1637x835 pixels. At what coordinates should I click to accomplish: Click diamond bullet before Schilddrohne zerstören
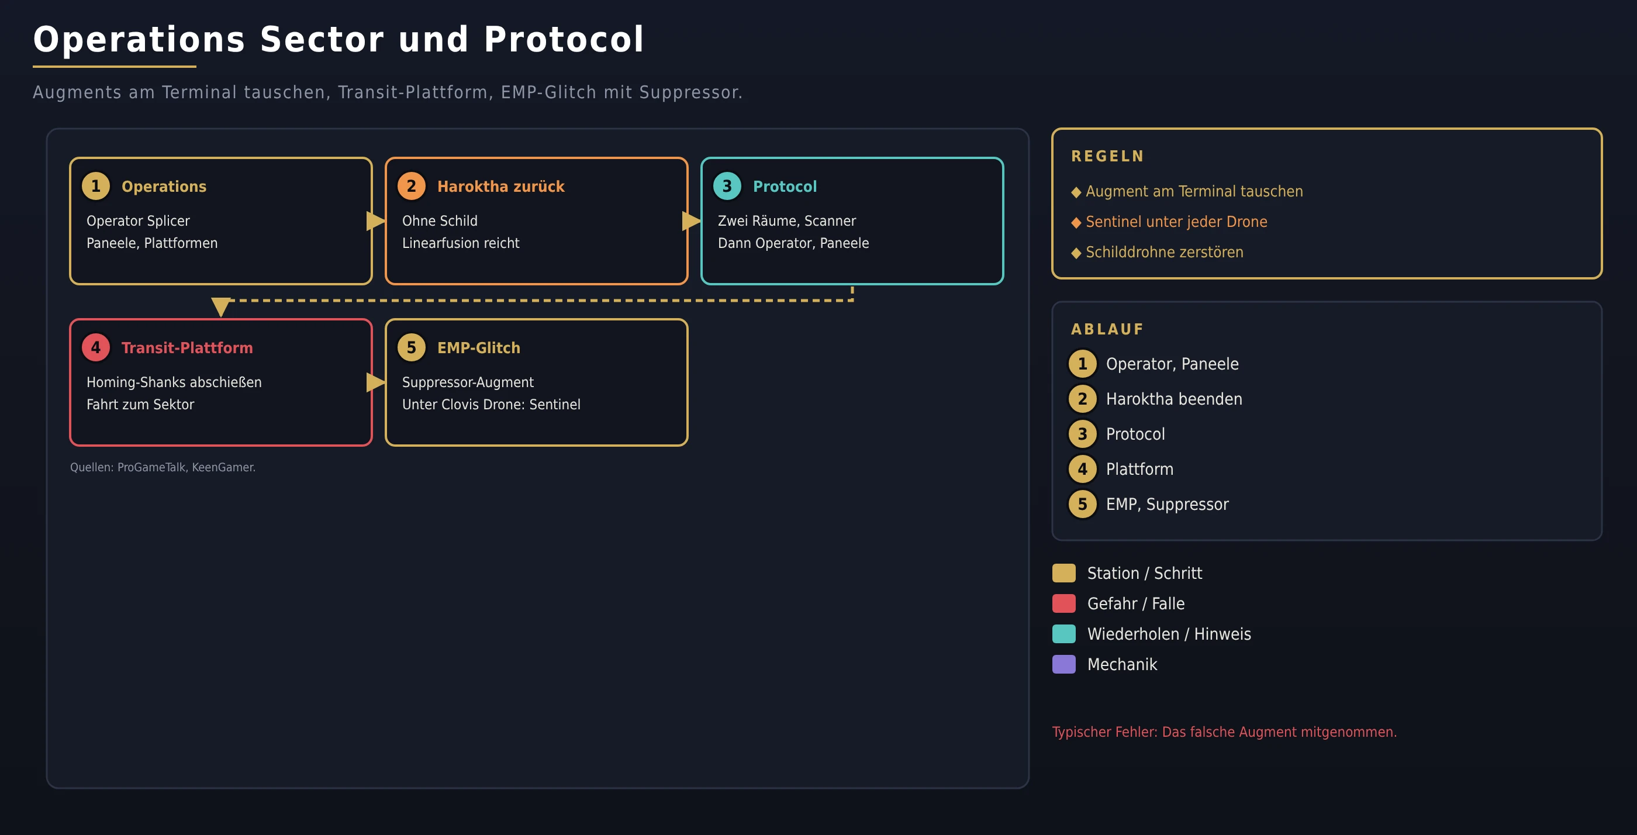(x=1076, y=254)
